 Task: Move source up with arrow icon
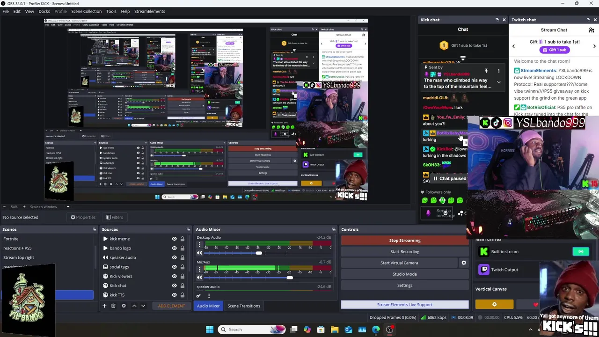point(134,306)
